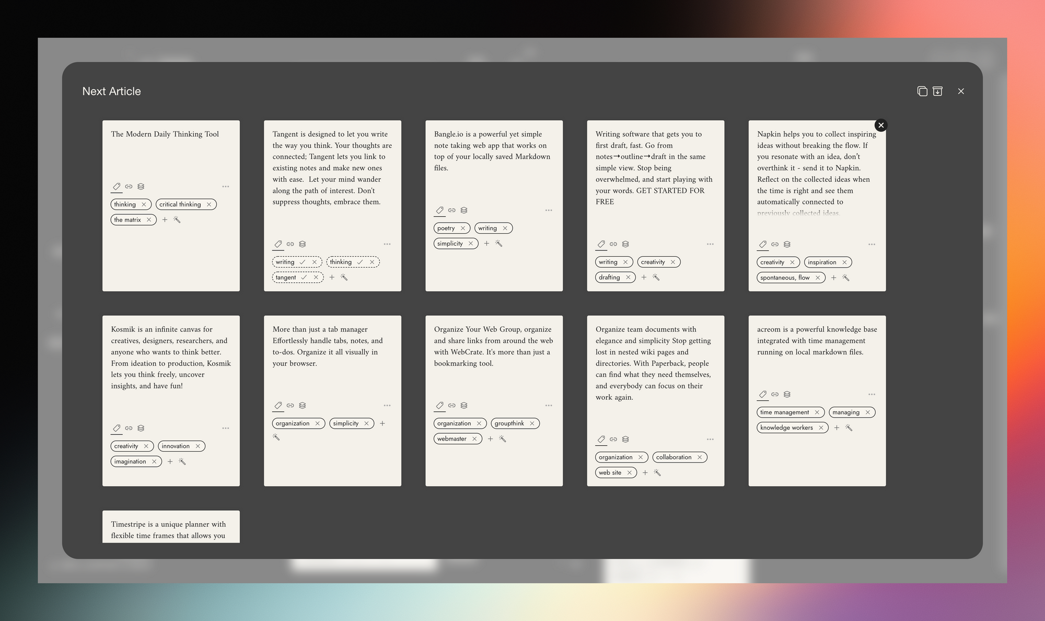The image size is (1045, 621).
Task: Add a tag to Modern Daily Thinking Tool card
Action: pos(165,220)
